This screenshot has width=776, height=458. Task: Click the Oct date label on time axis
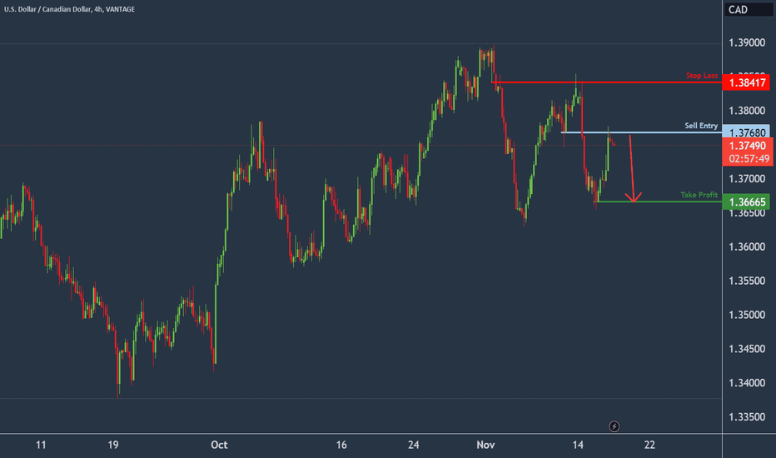pyautogui.click(x=219, y=446)
